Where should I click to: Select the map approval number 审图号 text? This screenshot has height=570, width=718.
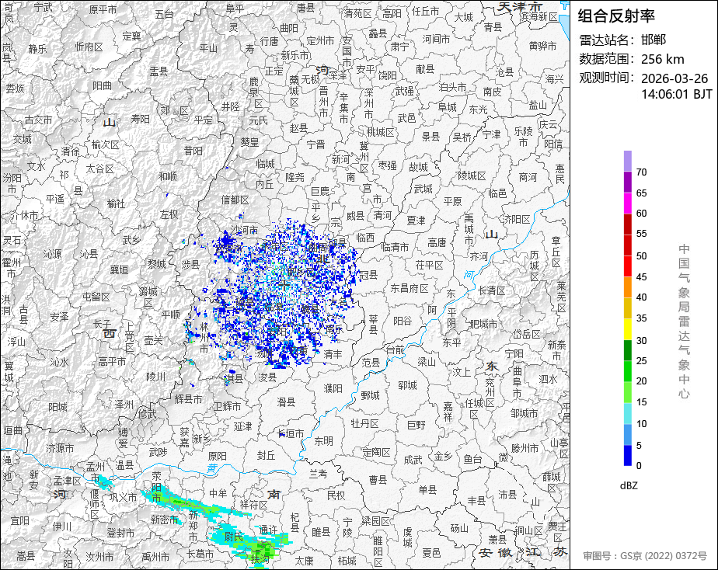pos(645,556)
